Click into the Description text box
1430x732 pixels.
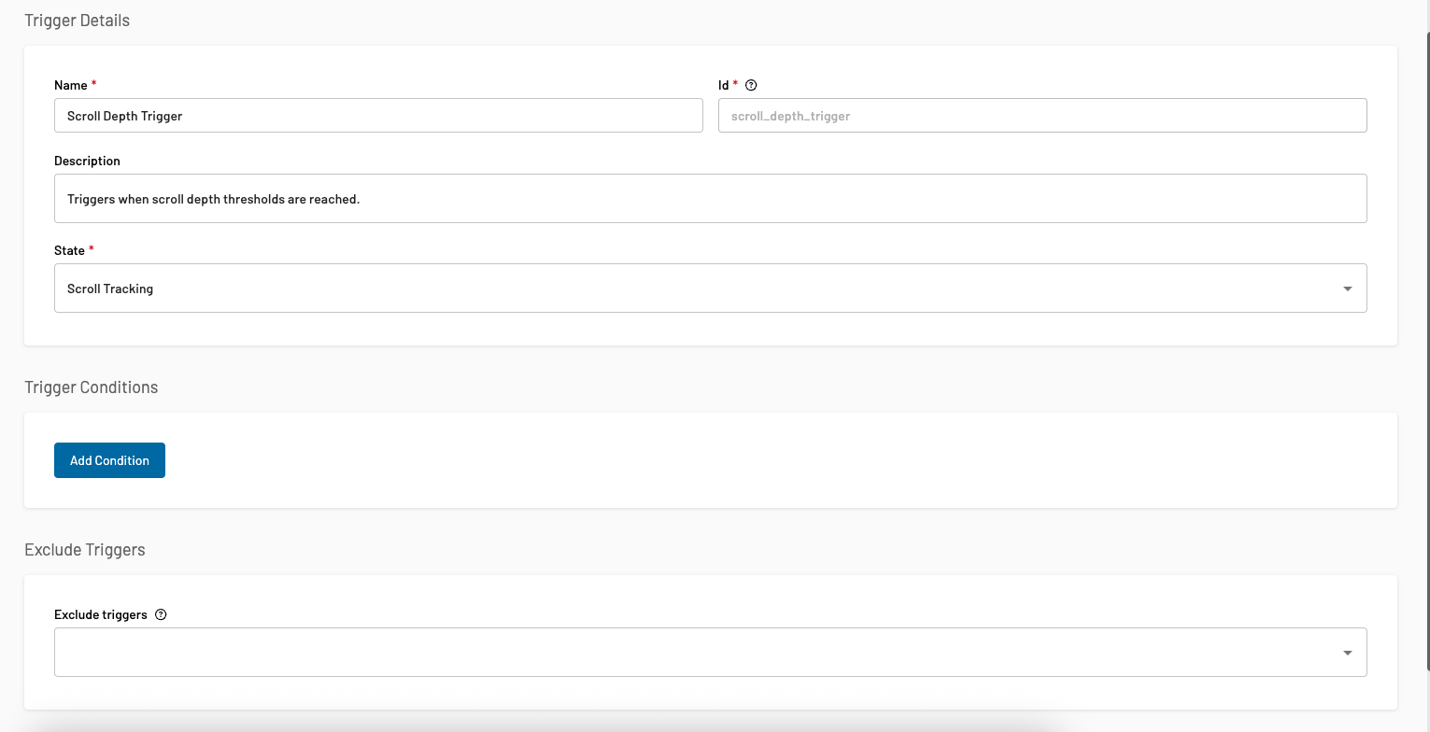coord(710,199)
